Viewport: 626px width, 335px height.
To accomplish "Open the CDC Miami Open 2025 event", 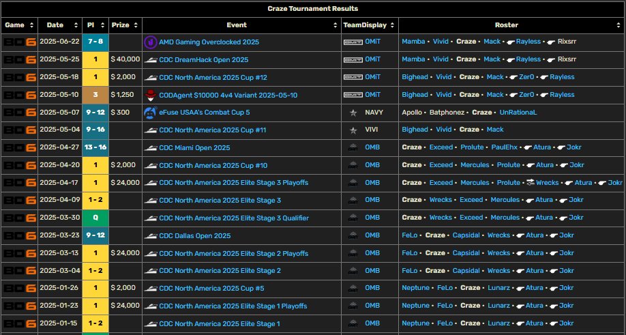I will pos(194,147).
